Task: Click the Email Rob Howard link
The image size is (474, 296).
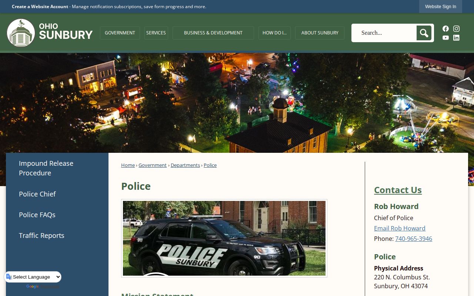Action: [400, 228]
